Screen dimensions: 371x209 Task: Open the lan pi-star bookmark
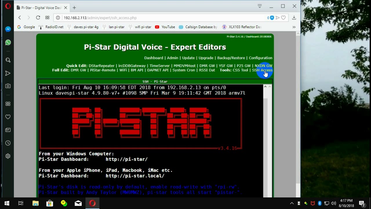[x=113, y=27]
